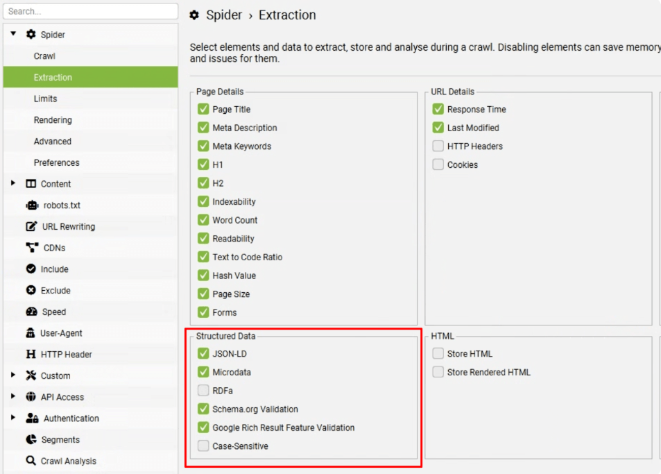Select the Segments pie chart icon
Viewport: 661px width, 474px height.
tap(31, 439)
